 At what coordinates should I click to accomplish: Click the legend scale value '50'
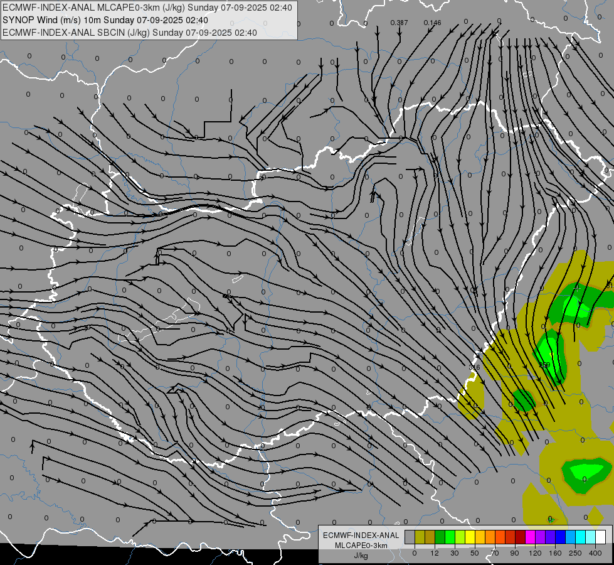pyautogui.click(x=475, y=554)
